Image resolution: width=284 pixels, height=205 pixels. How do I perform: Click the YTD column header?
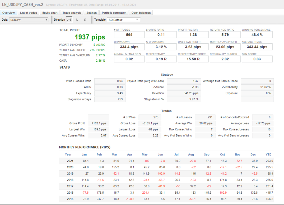pyautogui.click(x=268, y=154)
